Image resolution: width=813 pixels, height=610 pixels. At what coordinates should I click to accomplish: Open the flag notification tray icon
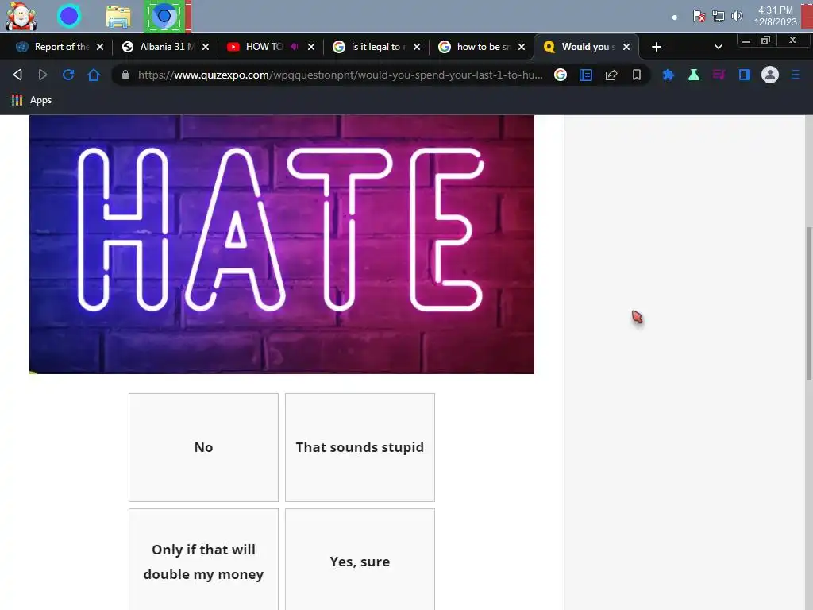699,17
